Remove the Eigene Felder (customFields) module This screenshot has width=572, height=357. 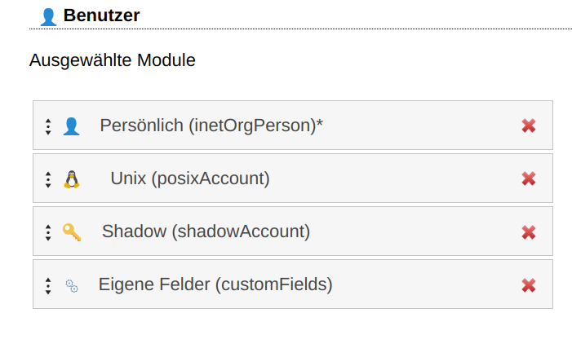click(529, 285)
